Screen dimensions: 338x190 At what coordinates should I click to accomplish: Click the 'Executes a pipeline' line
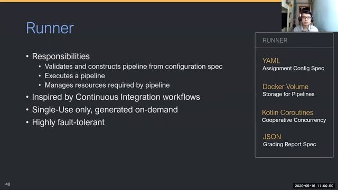point(75,76)
